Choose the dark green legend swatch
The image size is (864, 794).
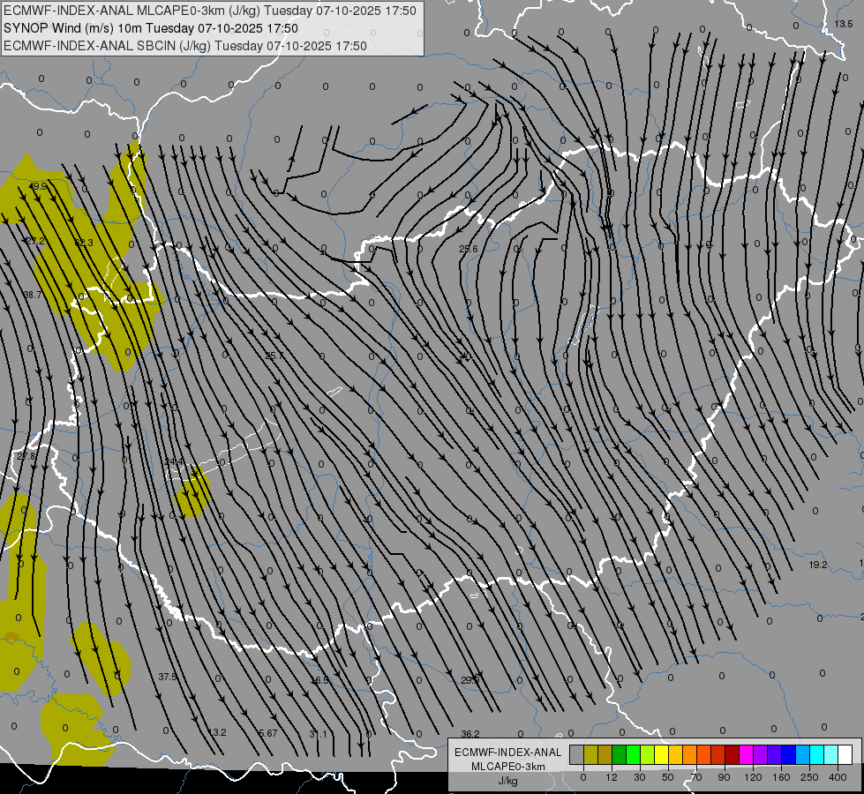pos(605,754)
